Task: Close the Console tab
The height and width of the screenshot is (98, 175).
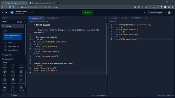Action: (119, 18)
